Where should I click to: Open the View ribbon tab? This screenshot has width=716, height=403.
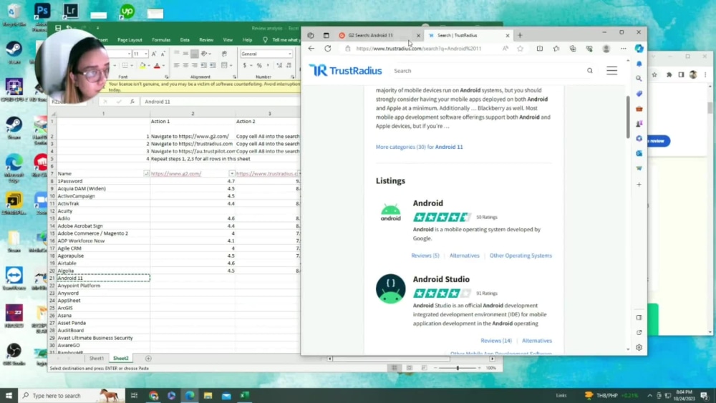(x=228, y=40)
